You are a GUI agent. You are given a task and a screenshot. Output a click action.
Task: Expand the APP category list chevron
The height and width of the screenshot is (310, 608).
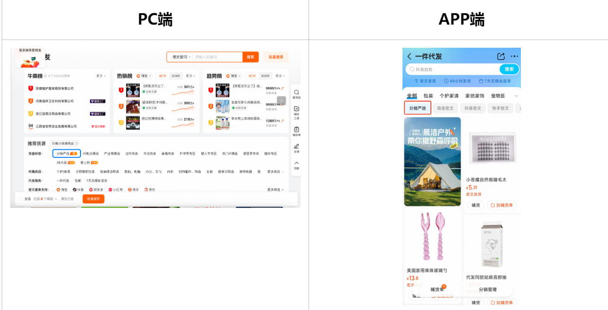coord(516,96)
